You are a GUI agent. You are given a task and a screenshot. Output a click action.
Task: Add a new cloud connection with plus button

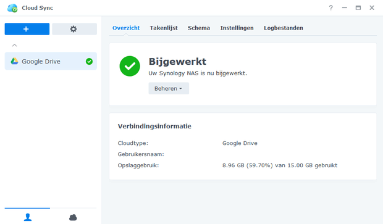point(27,29)
